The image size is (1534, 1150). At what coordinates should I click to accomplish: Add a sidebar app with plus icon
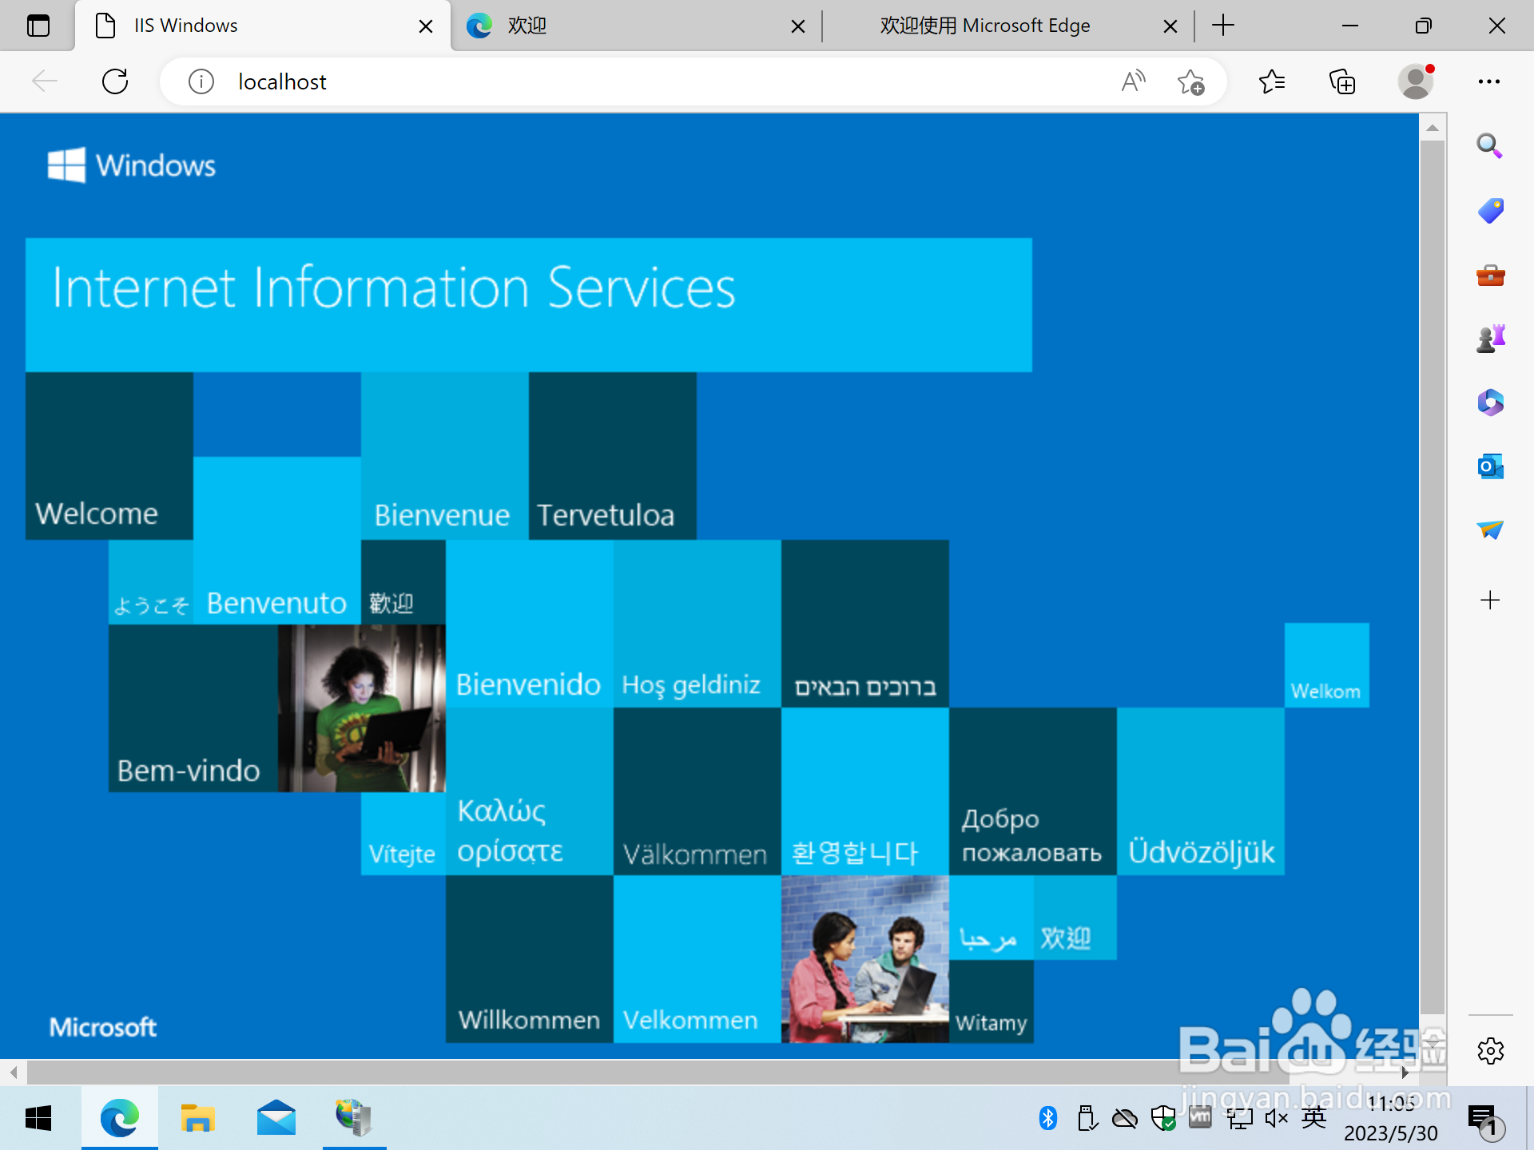[1490, 601]
